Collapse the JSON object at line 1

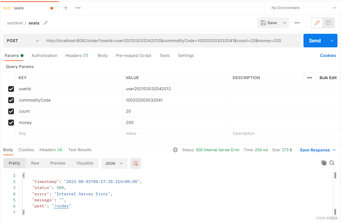(x=23, y=175)
